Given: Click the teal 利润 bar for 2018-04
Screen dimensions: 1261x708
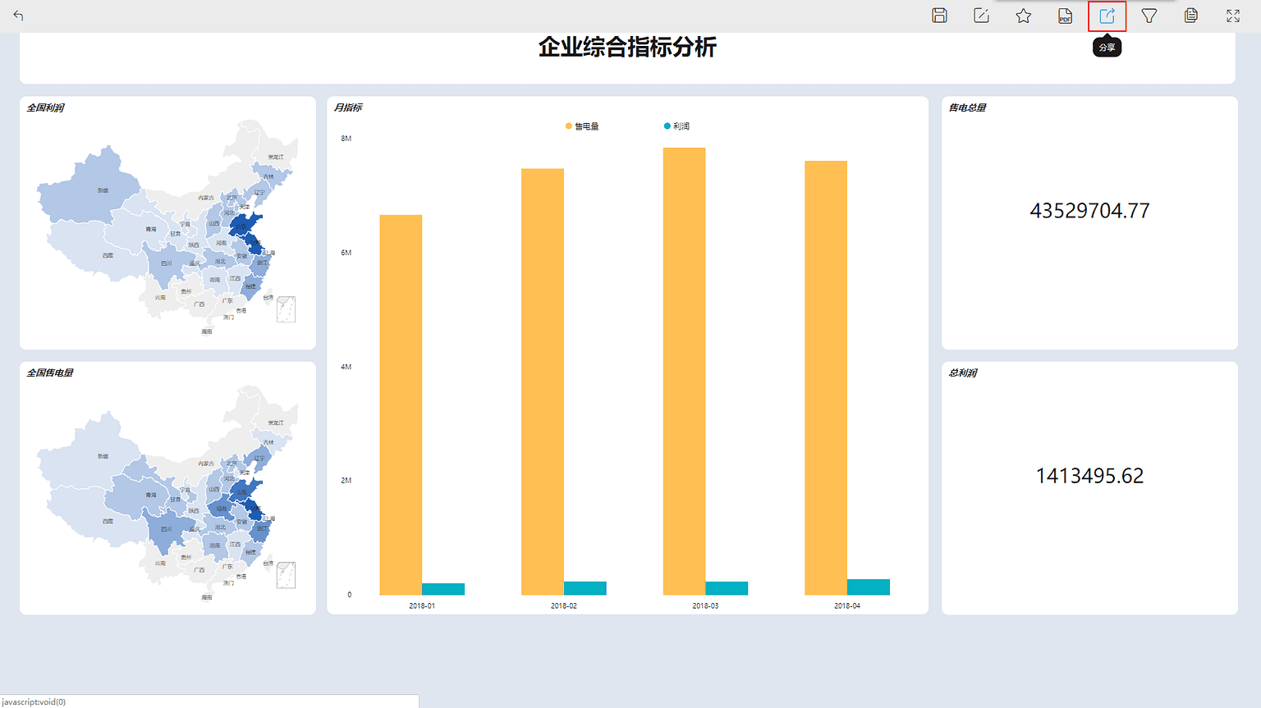Looking at the screenshot, I should (869, 587).
